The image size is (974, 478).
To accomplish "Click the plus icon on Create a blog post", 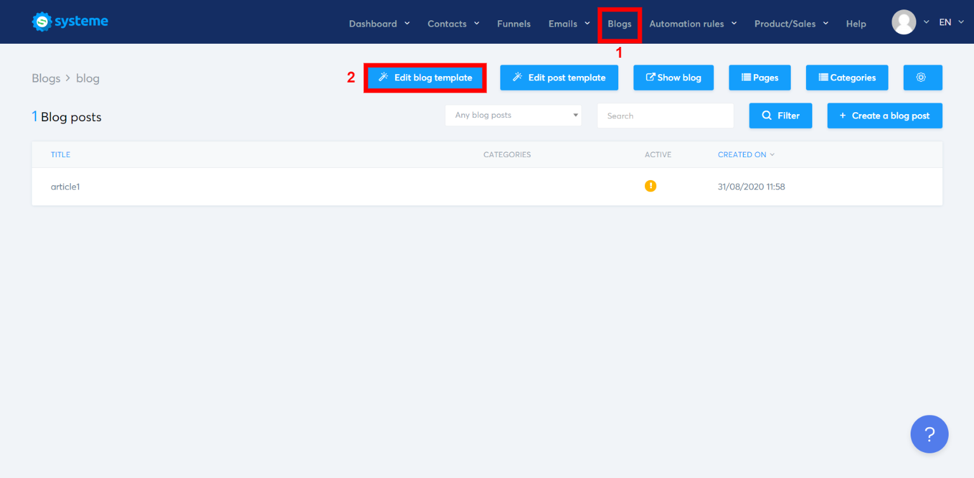I will (x=843, y=115).
